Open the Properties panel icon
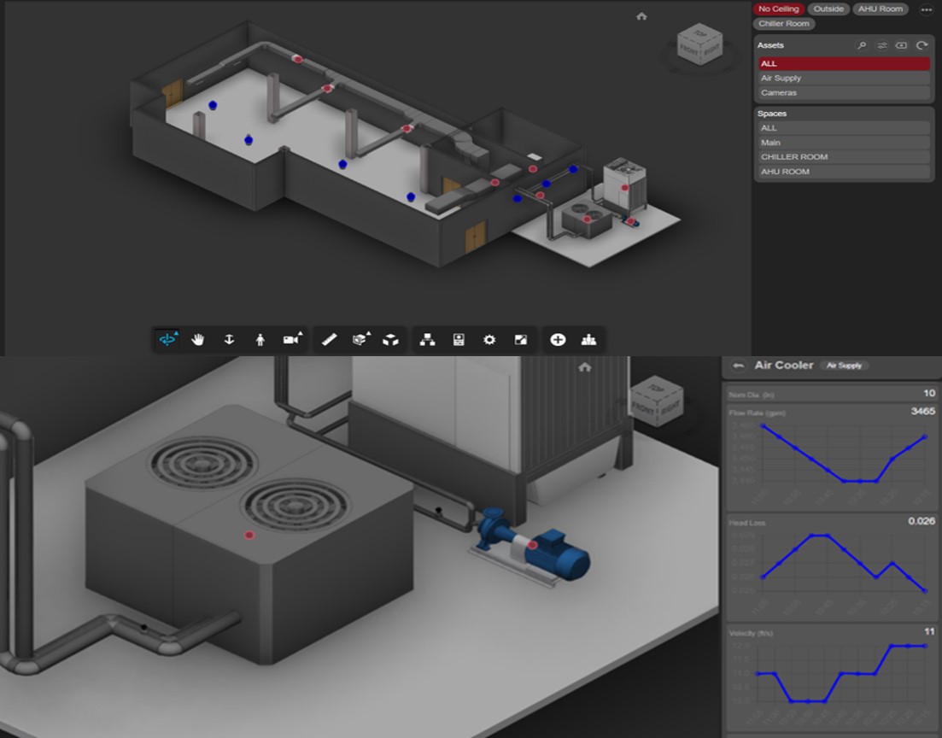The image size is (942, 738). pos(459,340)
